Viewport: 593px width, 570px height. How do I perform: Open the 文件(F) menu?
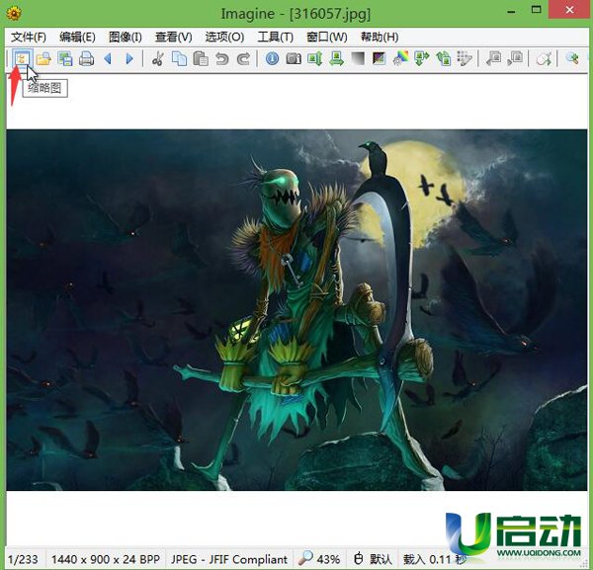pyautogui.click(x=29, y=37)
